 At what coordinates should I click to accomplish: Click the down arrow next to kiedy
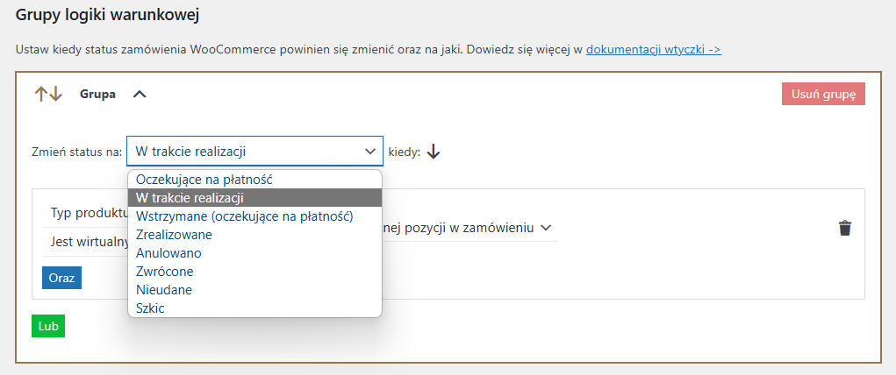[x=434, y=152]
